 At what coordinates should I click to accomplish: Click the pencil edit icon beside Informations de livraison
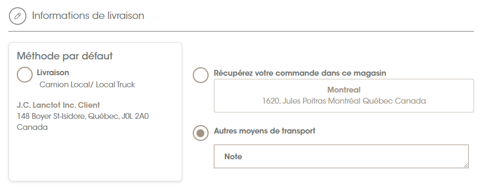click(x=17, y=16)
